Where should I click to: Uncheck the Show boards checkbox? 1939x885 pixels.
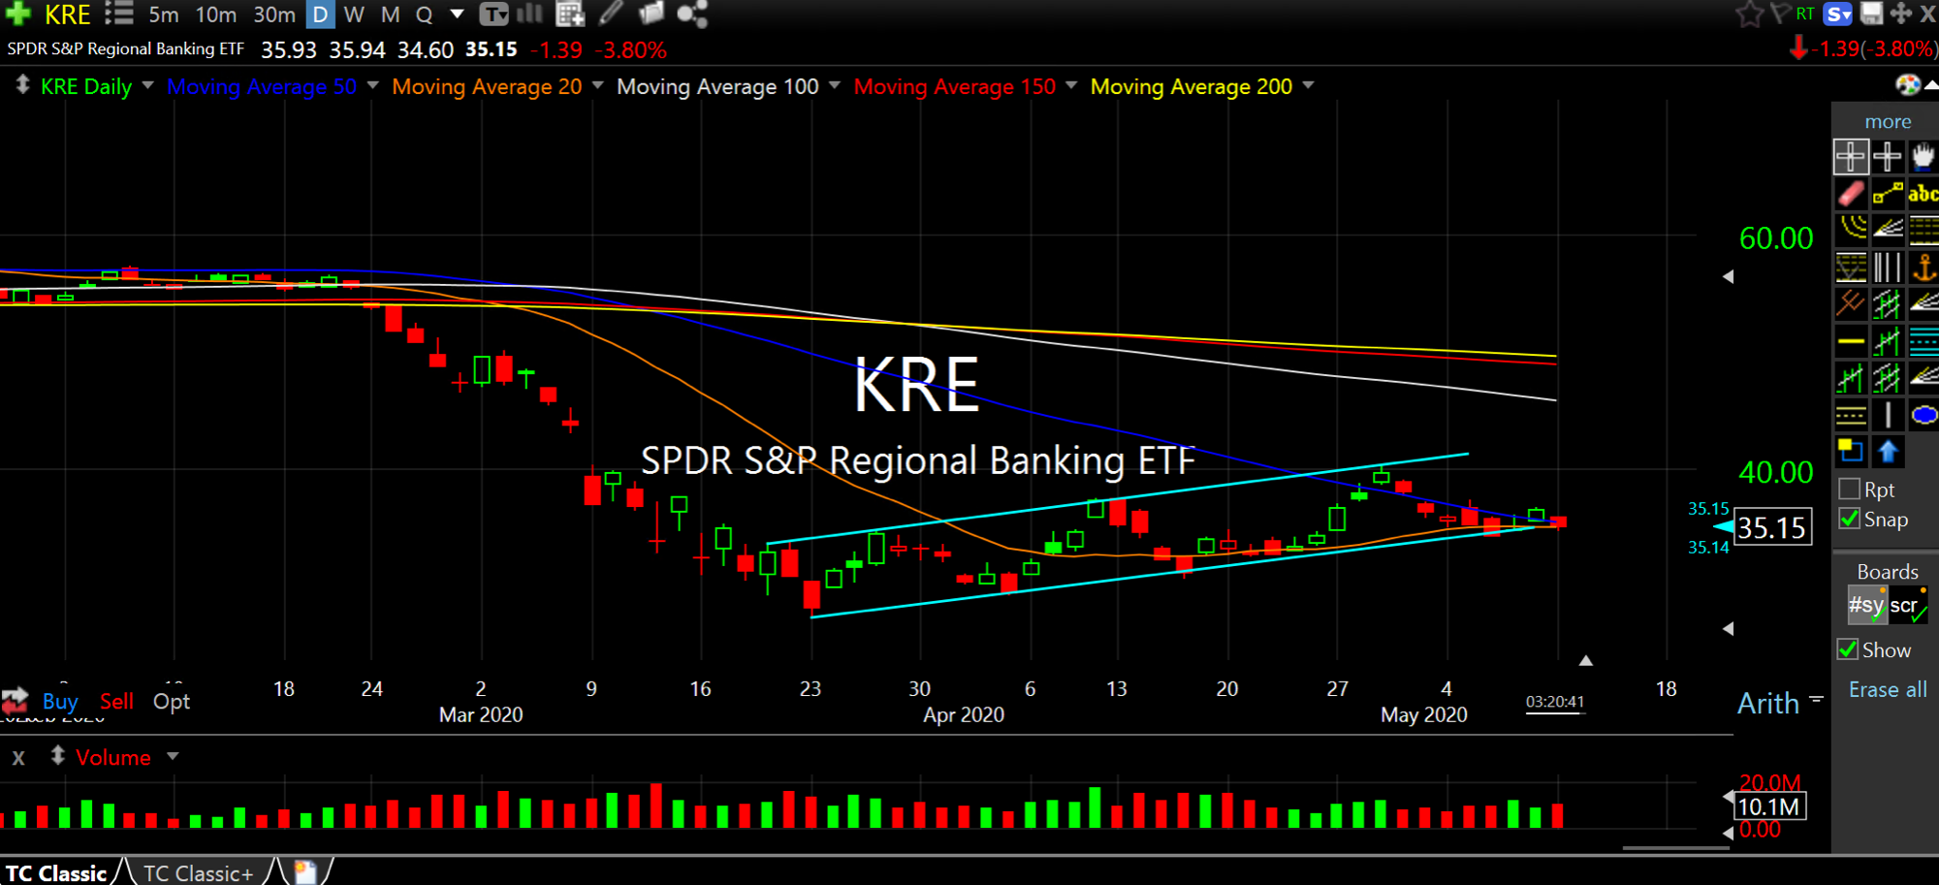[1848, 649]
